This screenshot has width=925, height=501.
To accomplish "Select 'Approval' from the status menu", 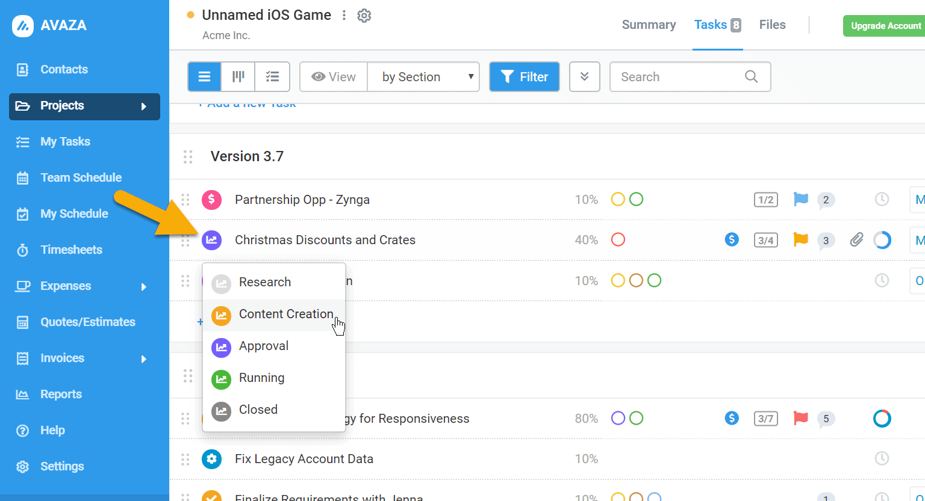I will (264, 346).
